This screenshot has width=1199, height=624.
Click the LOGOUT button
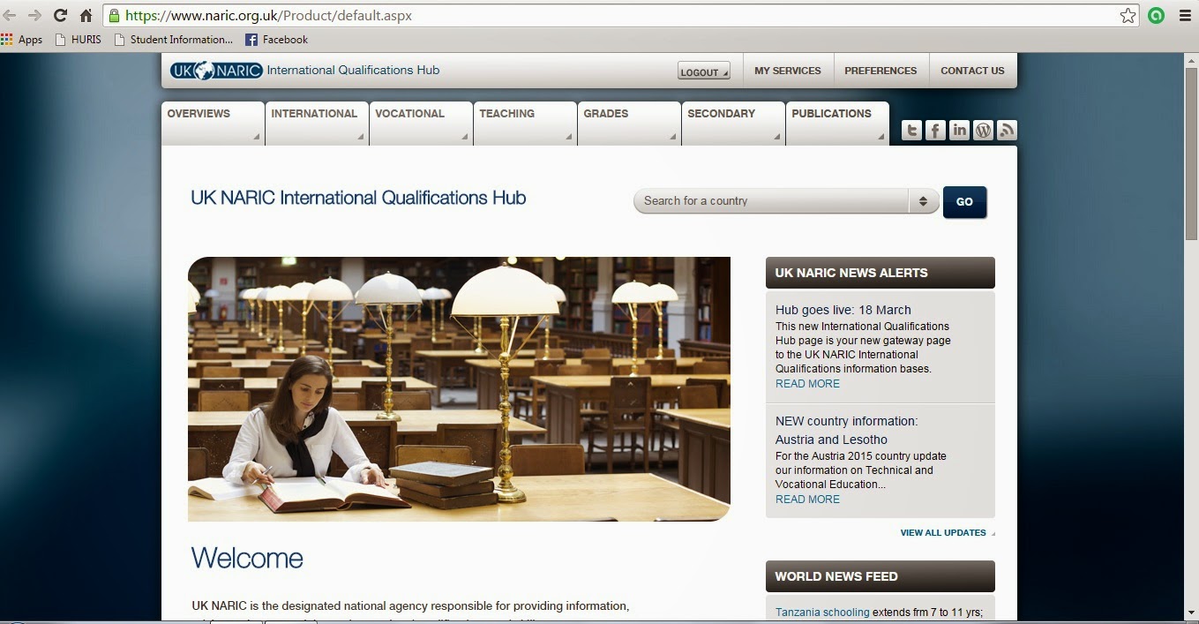click(703, 71)
